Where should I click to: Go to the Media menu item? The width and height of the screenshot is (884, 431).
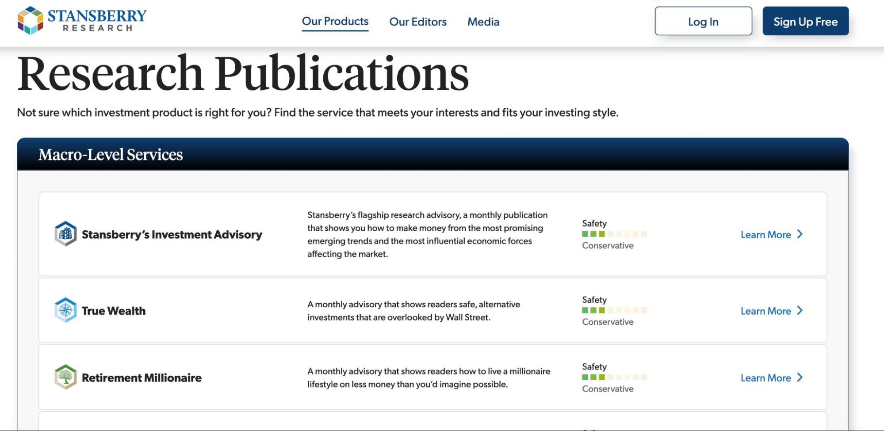click(483, 22)
